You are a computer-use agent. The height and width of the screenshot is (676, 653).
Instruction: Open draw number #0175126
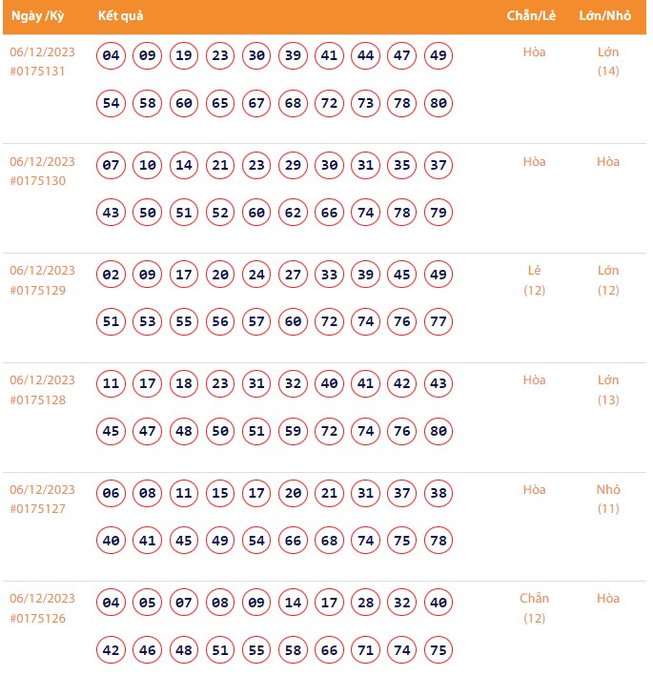38,618
